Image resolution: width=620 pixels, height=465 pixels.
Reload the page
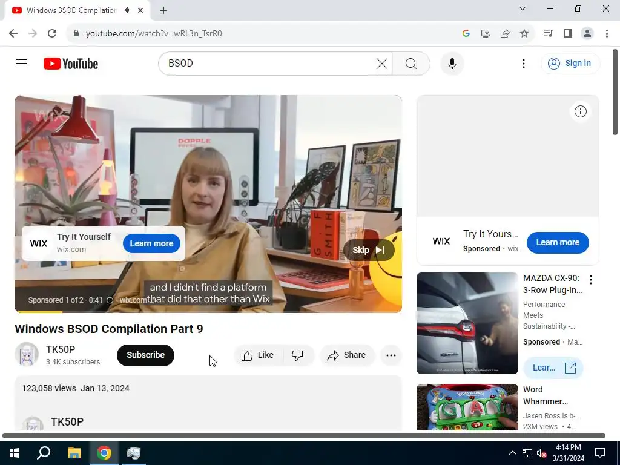click(x=52, y=33)
